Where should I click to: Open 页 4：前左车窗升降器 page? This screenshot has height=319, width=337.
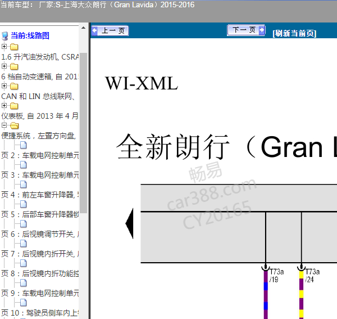40,195
